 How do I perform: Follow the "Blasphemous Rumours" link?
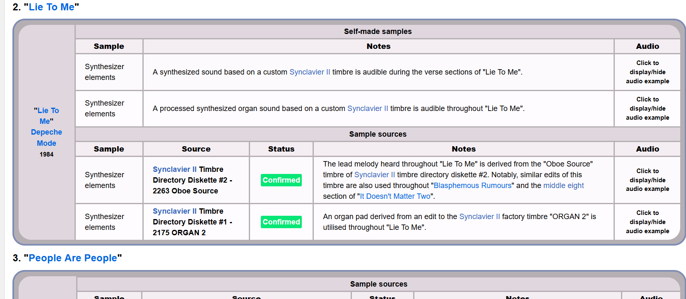472,186
